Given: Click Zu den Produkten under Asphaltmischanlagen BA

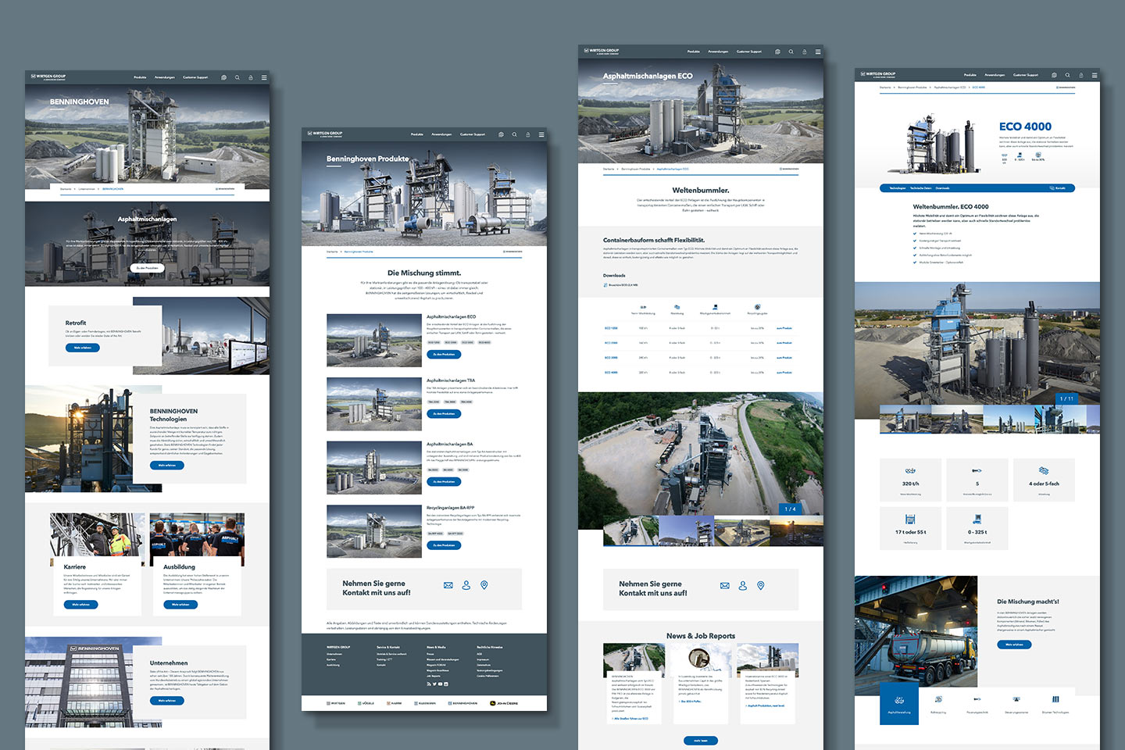Looking at the screenshot, I should pyautogui.click(x=444, y=481).
